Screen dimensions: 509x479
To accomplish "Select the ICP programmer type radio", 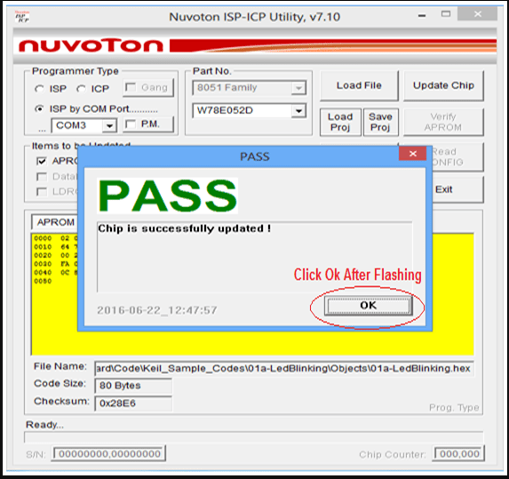I will [x=81, y=89].
